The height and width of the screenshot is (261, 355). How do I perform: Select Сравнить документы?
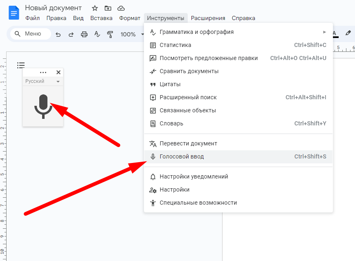[x=238, y=71]
